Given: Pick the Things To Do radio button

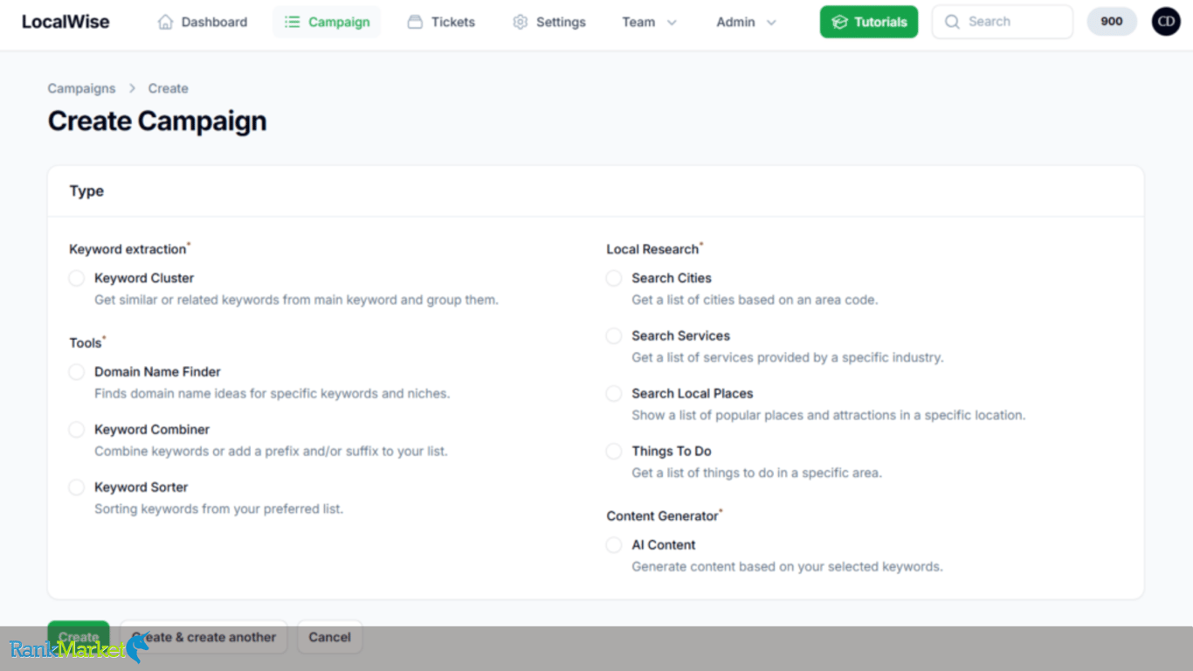Looking at the screenshot, I should (x=614, y=451).
